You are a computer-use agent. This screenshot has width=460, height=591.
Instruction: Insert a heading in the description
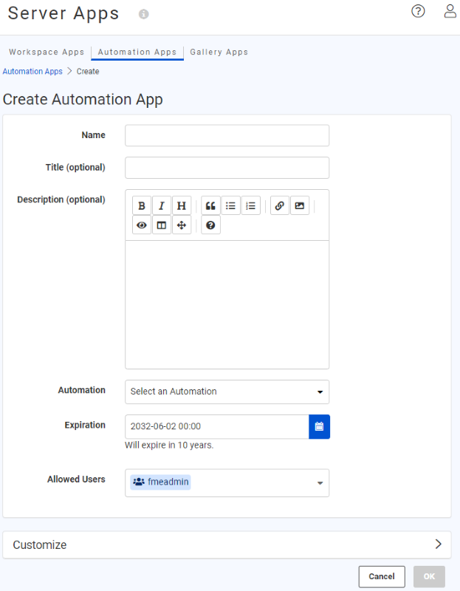tap(182, 205)
